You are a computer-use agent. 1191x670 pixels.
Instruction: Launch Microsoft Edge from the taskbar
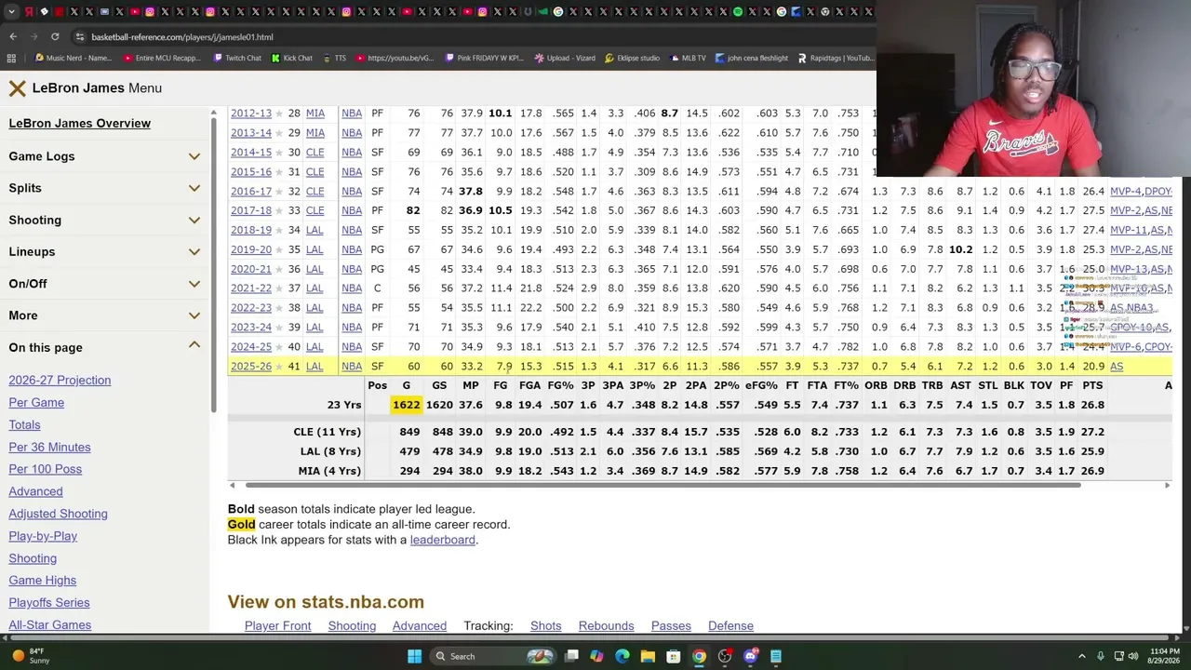622,656
